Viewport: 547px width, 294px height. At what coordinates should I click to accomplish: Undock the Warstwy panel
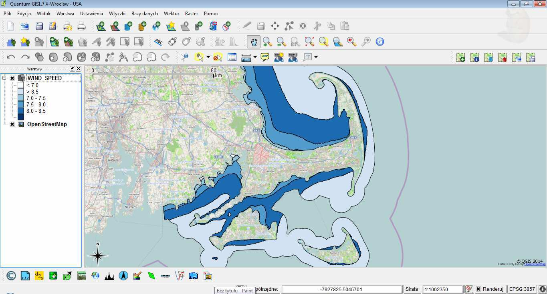(73, 69)
